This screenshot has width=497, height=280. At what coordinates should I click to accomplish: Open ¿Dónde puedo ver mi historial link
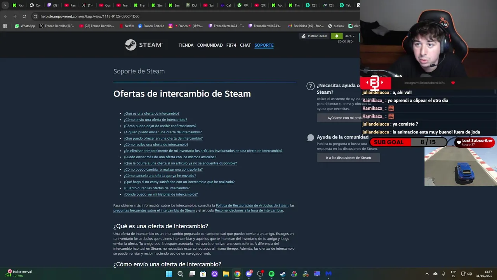(161, 194)
